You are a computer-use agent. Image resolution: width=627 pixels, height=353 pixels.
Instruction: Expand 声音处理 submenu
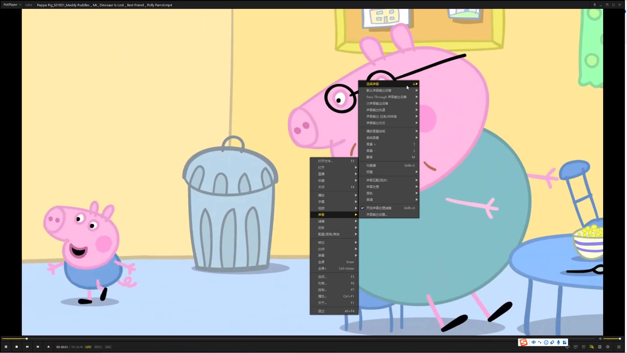point(389,187)
